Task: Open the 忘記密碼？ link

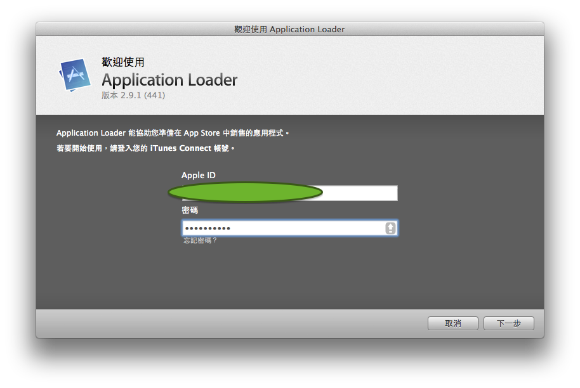Action: click(200, 241)
